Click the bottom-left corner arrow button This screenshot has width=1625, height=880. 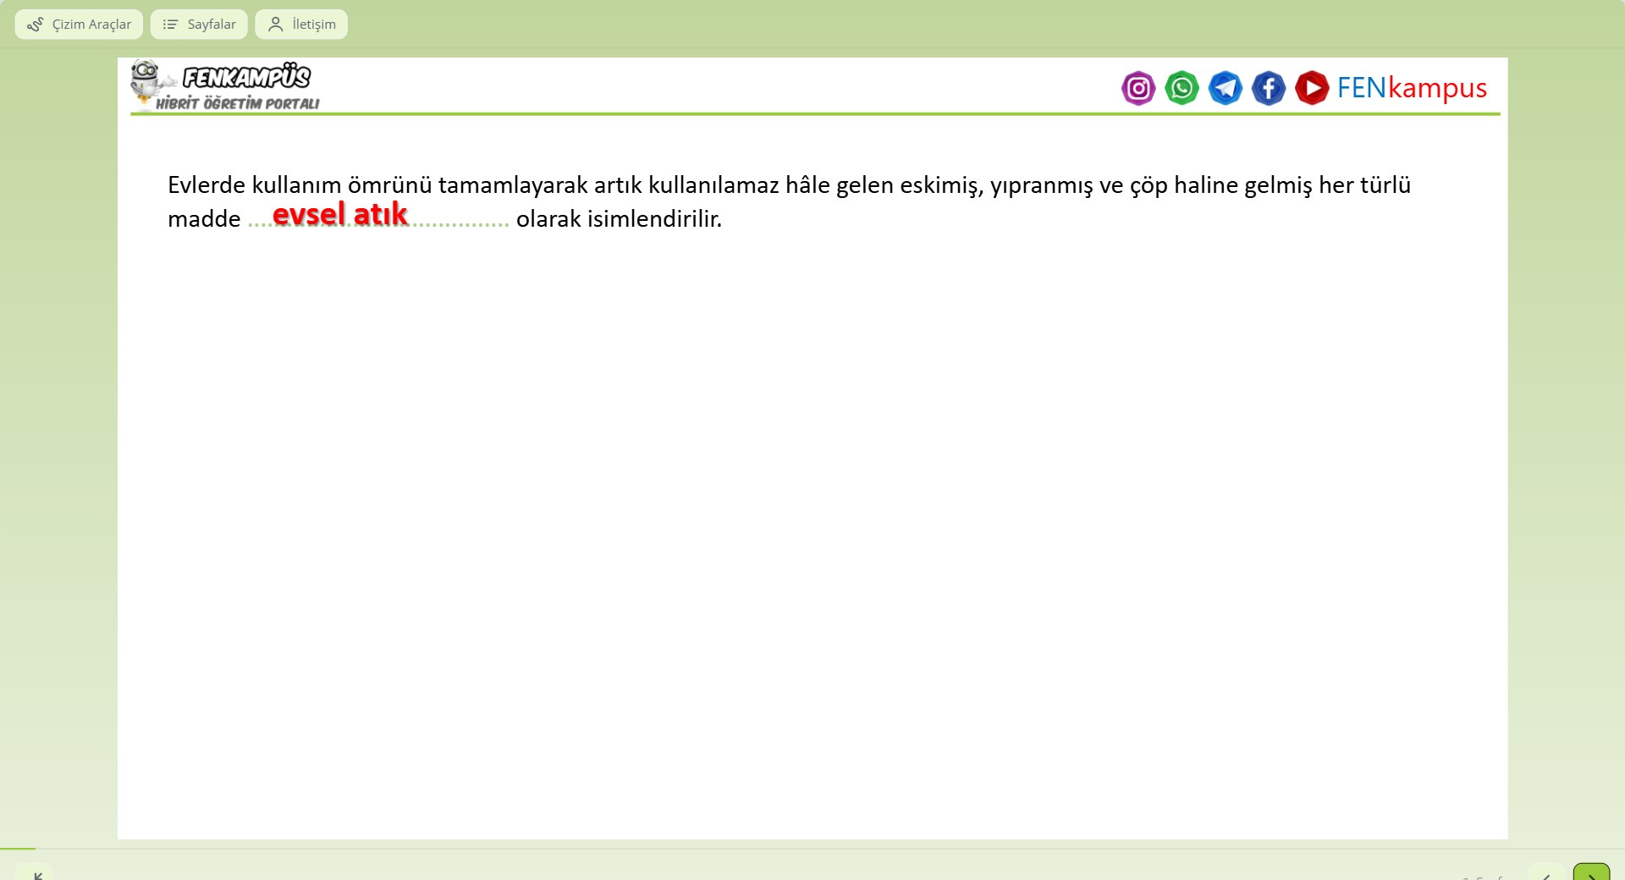click(x=35, y=873)
